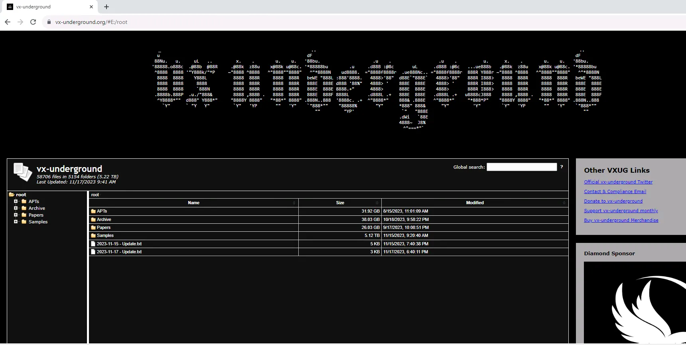
Task: Open Official vx-underground Twitter link
Action: (618, 182)
